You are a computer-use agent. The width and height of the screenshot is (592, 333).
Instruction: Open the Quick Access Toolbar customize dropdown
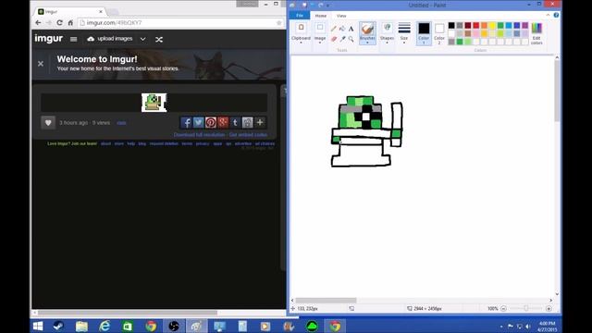tap(327, 6)
